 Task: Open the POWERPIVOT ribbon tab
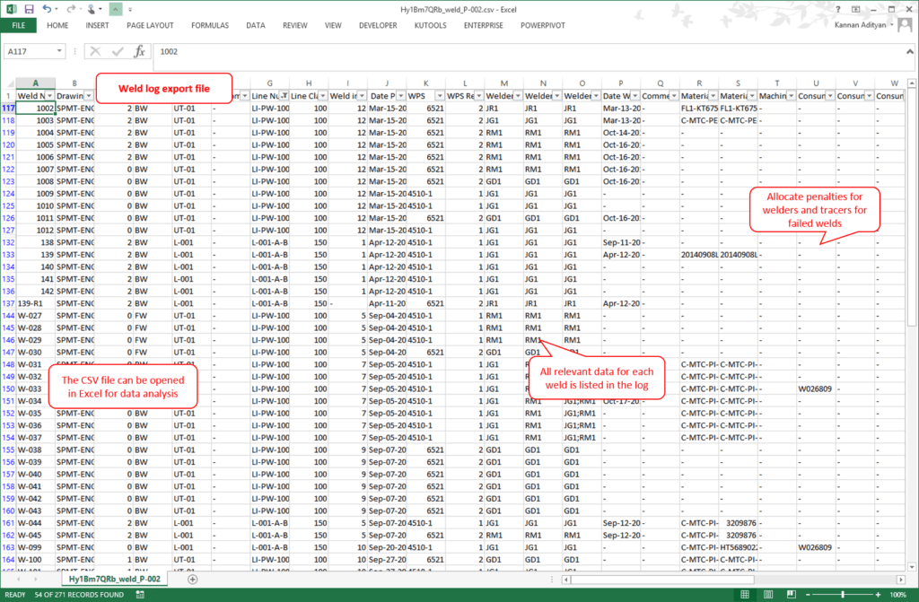tap(543, 25)
